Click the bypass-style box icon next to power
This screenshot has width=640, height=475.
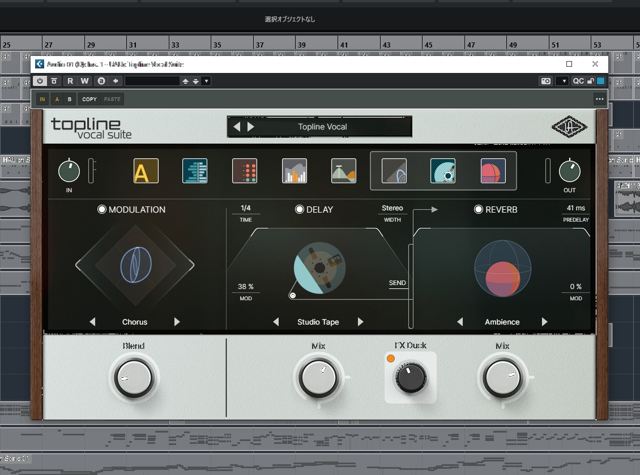54,81
